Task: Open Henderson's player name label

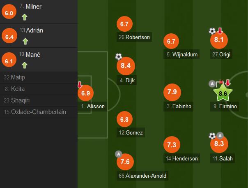Action: (x=181, y=158)
